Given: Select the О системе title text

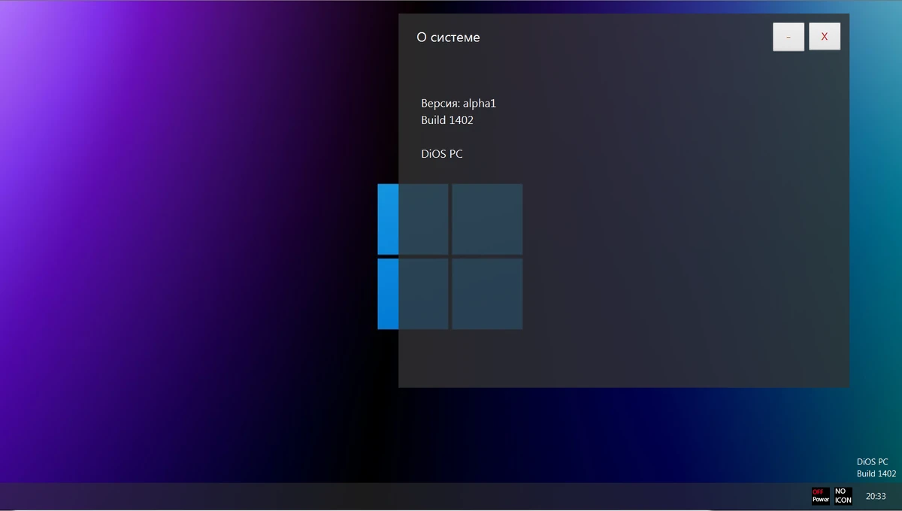Looking at the screenshot, I should point(449,37).
